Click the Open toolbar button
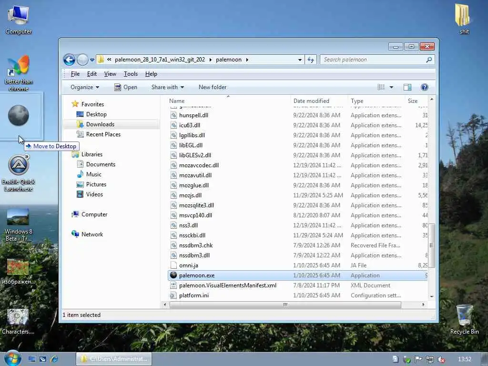488x366 pixels. pos(126,88)
